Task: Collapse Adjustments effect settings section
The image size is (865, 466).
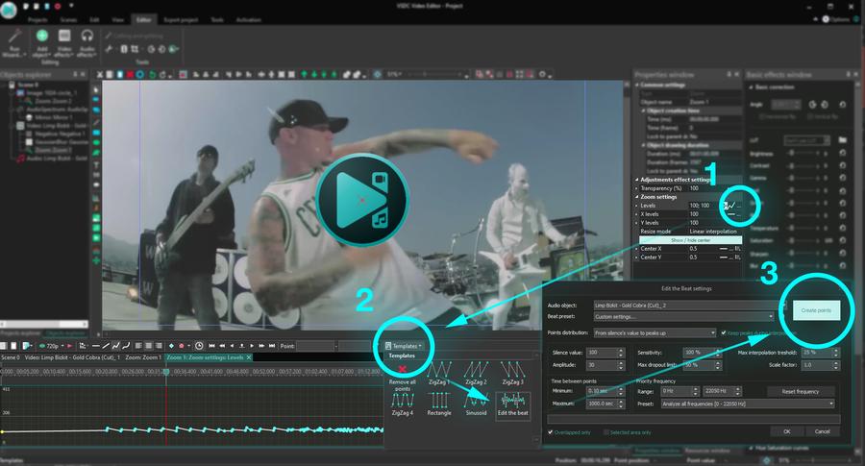Action: [x=637, y=180]
